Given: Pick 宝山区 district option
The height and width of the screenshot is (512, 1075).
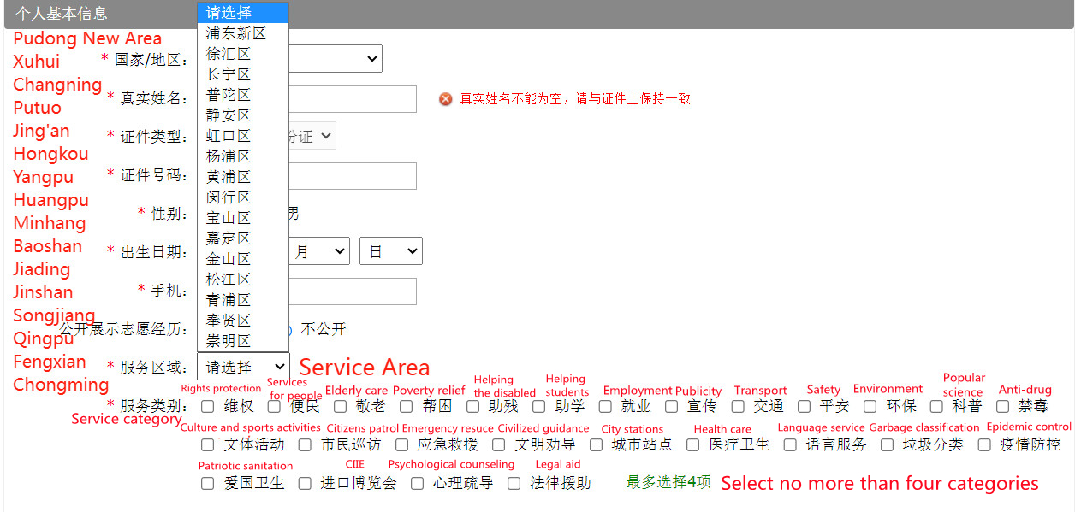Looking at the screenshot, I should click(243, 218).
